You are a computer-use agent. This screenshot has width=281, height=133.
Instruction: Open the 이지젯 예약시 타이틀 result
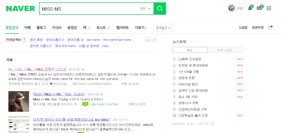coord(72,119)
